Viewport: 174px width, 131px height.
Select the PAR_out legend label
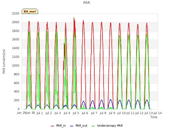[x=81, y=126]
